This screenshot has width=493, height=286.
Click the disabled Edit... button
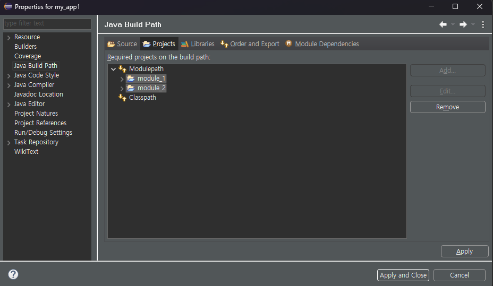click(x=447, y=91)
